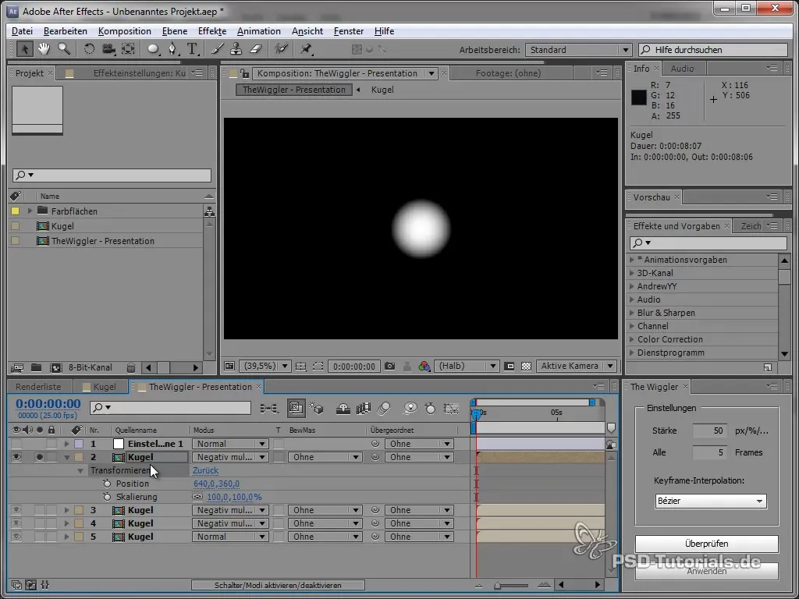Hide Kugel layer 2 eye toggle

[16, 457]
